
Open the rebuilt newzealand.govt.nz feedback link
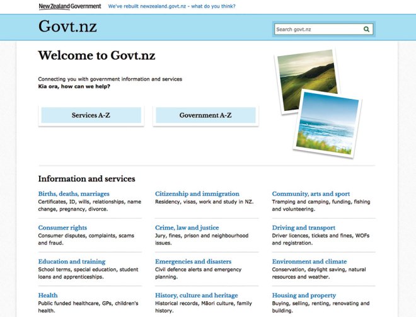[171, 6]
